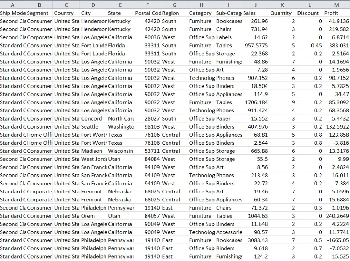Image resolution: width=350 pixels, height=261 pixels.
Task: Select profit value 240.2649
Action: click(337, 216)
